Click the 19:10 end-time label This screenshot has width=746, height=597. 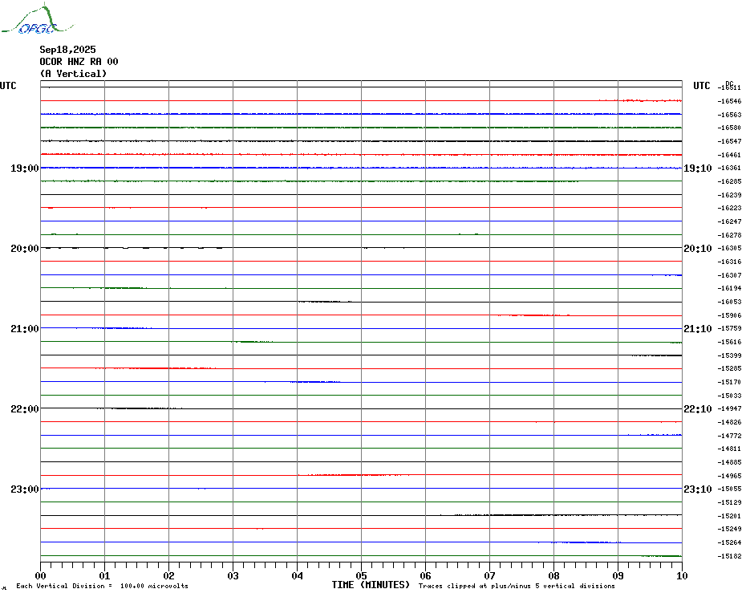pyautogui.click(x=698, y=168)
